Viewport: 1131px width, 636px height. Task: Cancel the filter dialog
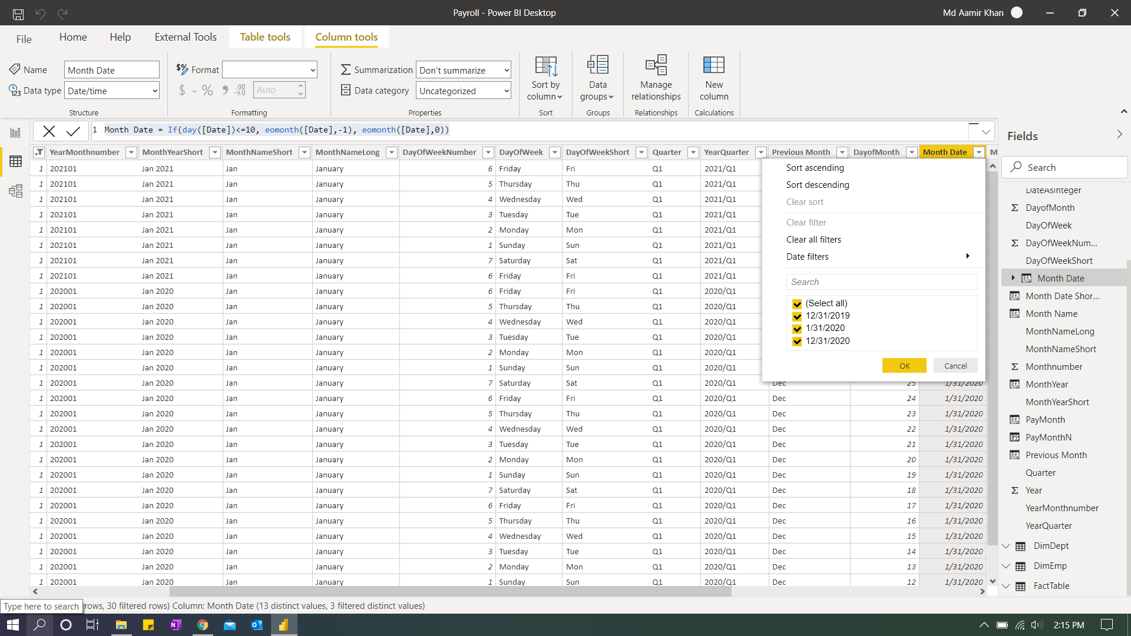955,366
